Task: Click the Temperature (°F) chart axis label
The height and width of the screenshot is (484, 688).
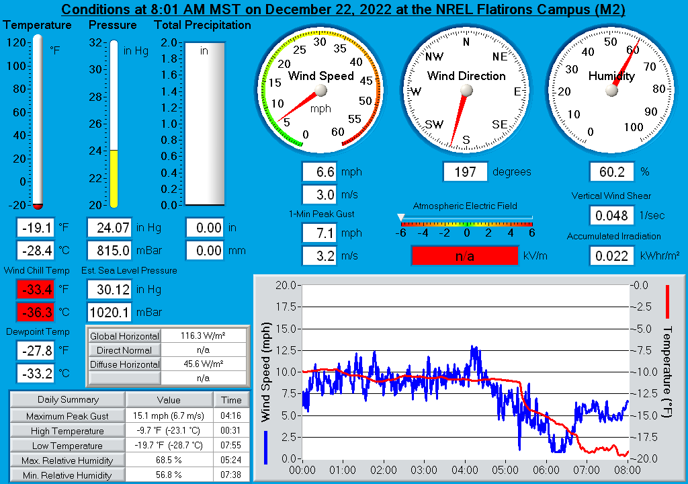Action: (x=667, y=371)
